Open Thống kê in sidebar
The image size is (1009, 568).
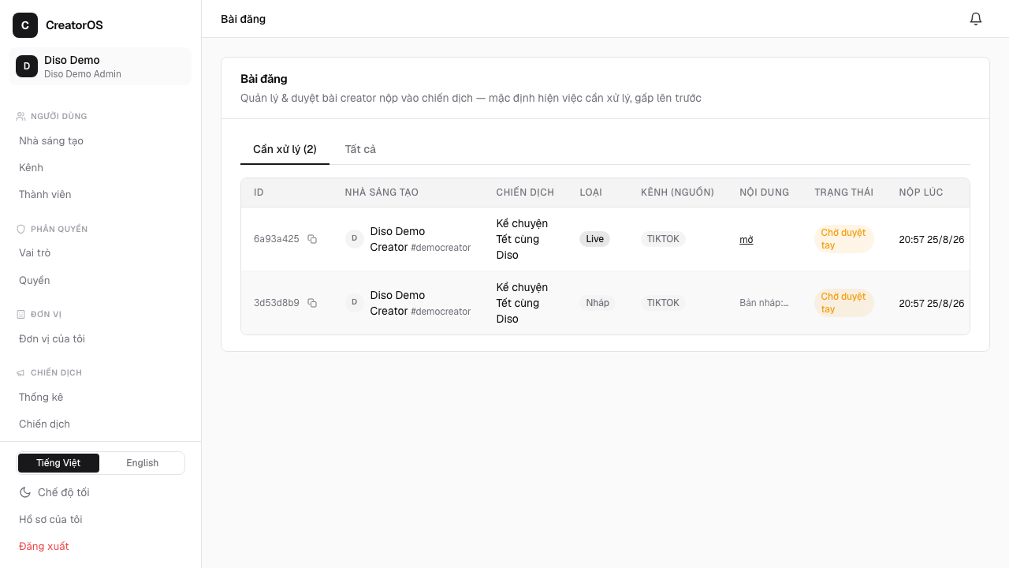(41, 397)
